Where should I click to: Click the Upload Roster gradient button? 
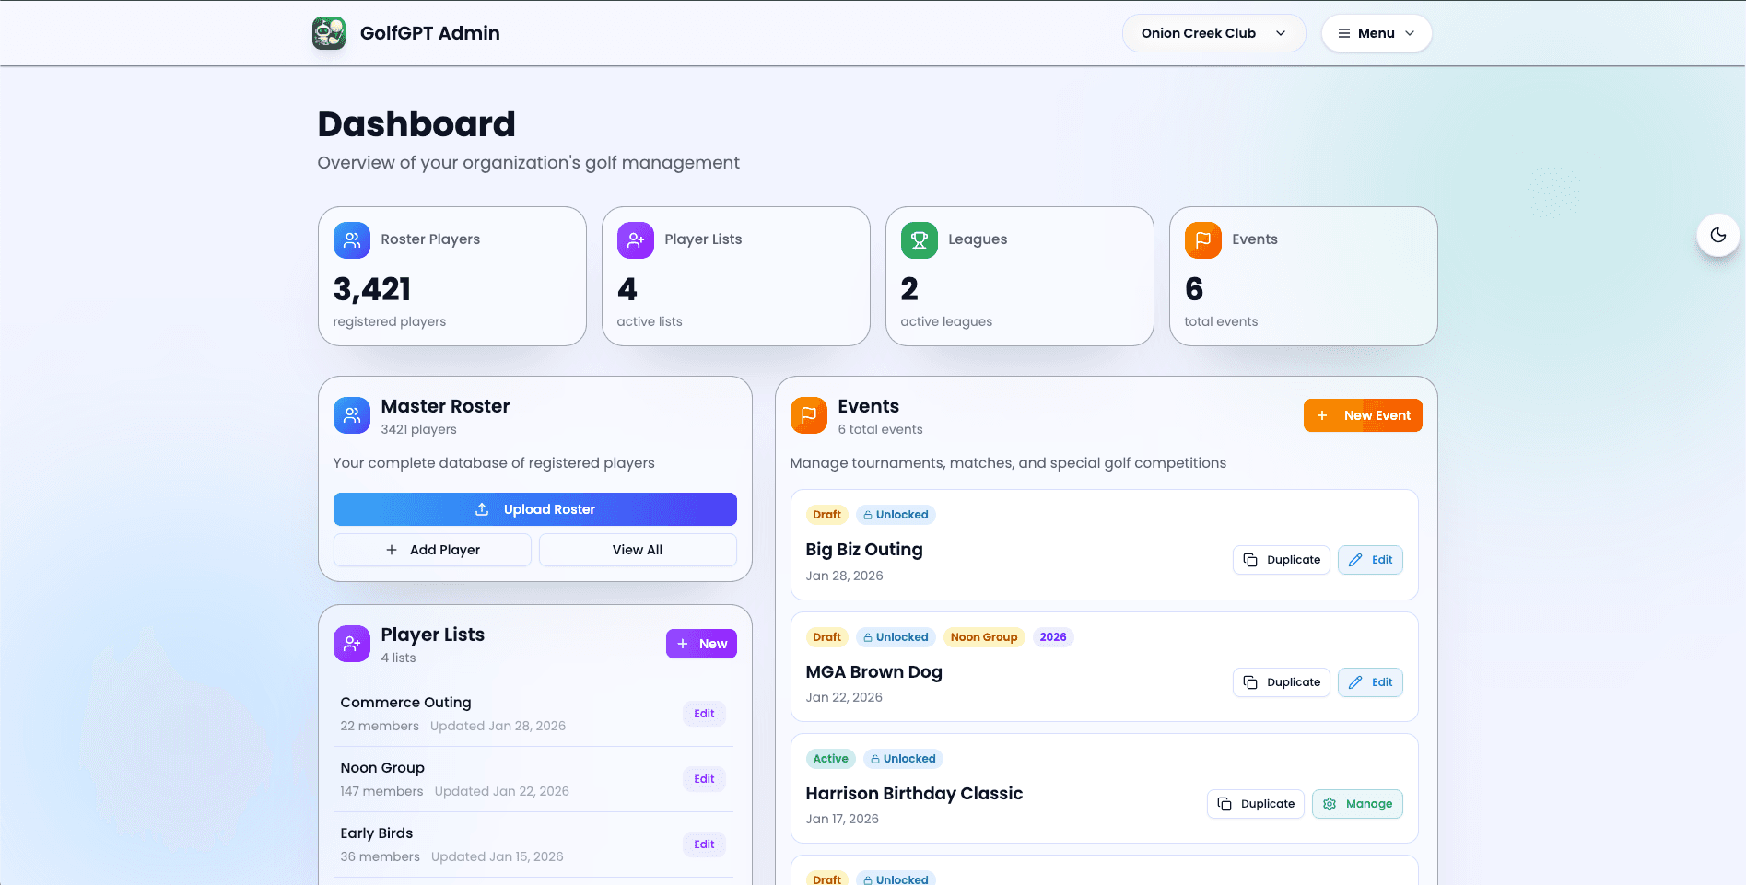534,508
